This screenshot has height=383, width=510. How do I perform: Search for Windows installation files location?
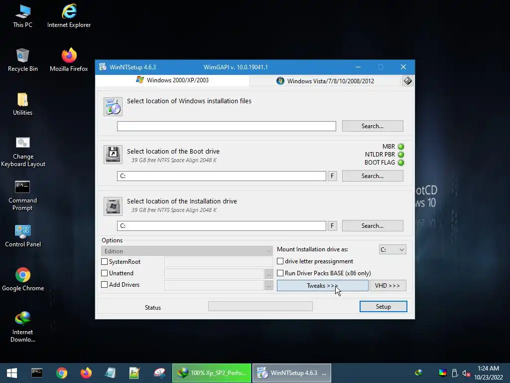tap(373, 126)
